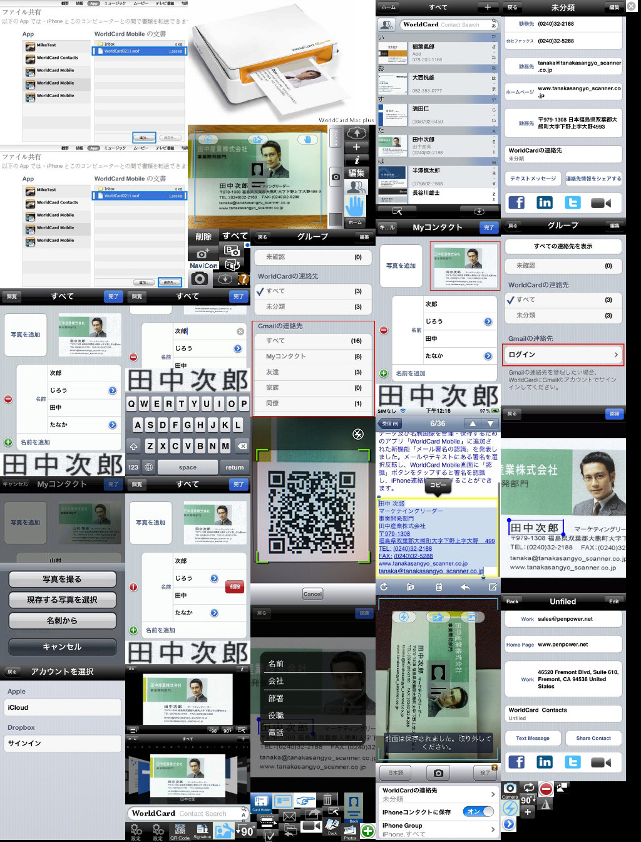Expand the ログイン row chevron

(616, 355)
